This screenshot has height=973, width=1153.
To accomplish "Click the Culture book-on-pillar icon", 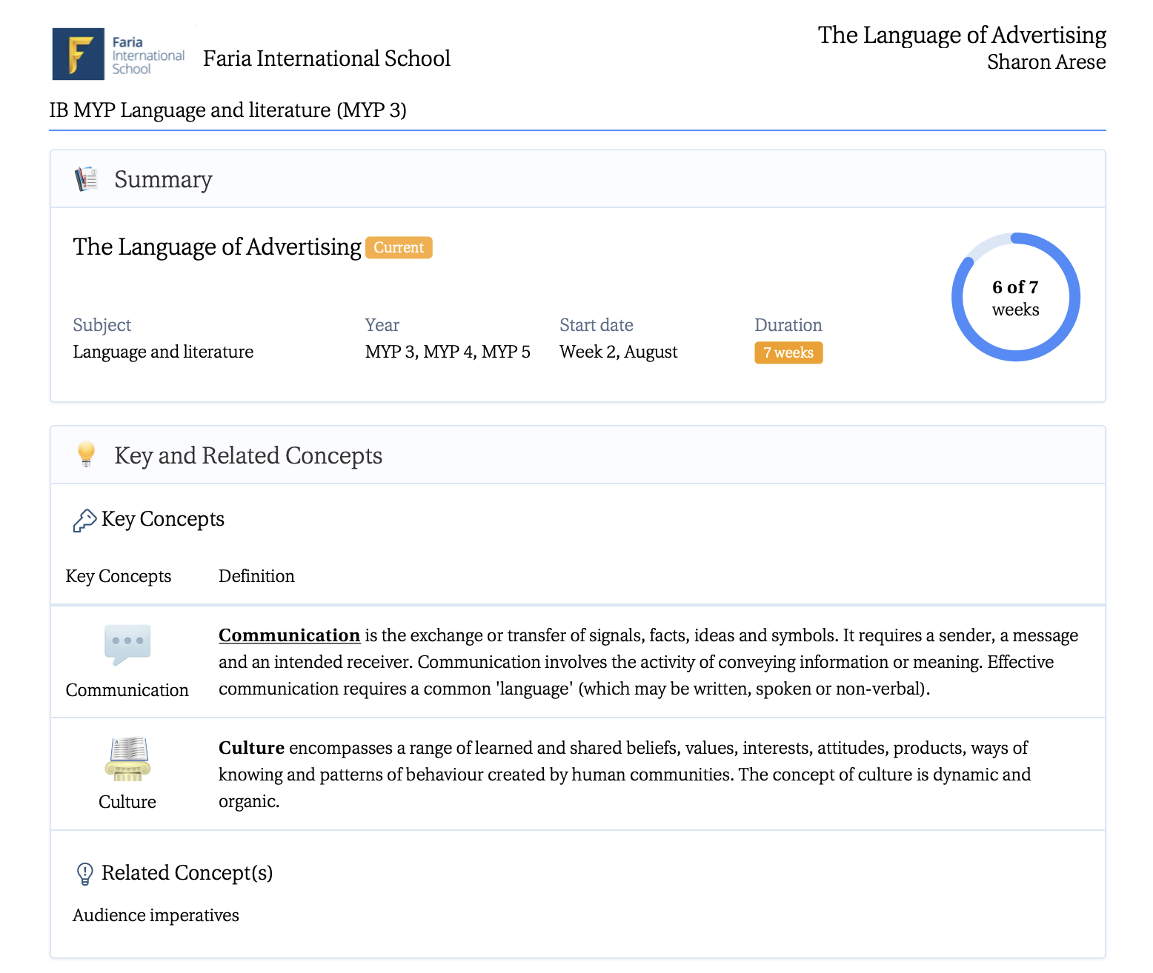I will 127,758.
